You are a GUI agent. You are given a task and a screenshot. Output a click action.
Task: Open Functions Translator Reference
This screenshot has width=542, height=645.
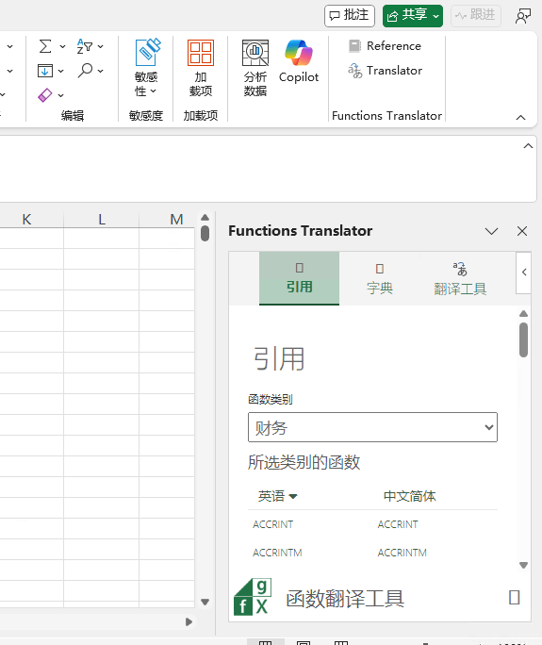(x=385, y=45)
